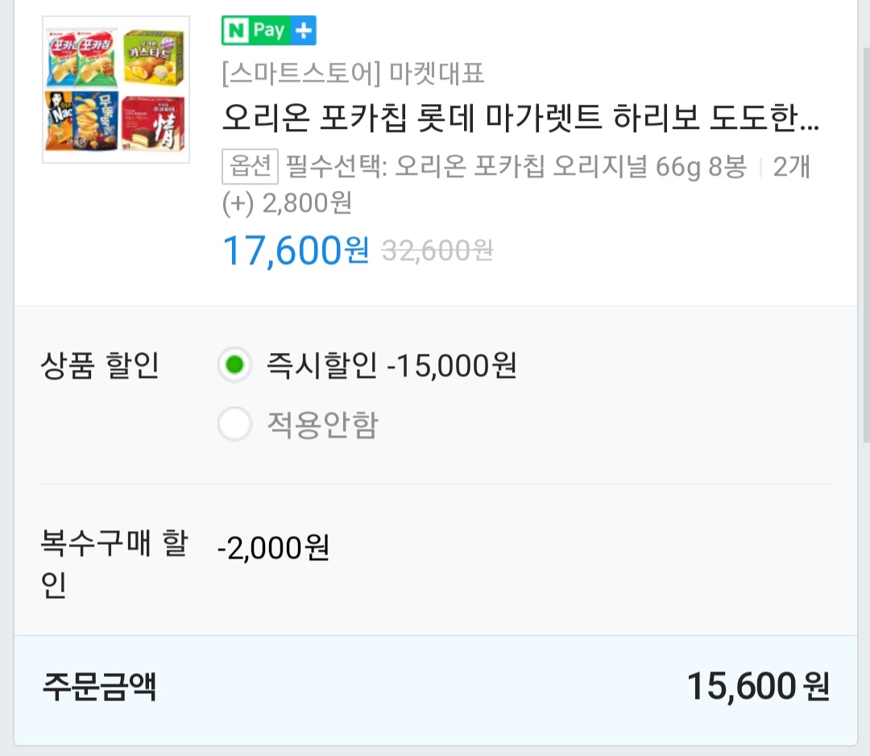870x756 pixels.
Task: Expand the product option details
Action: (516, 185)
